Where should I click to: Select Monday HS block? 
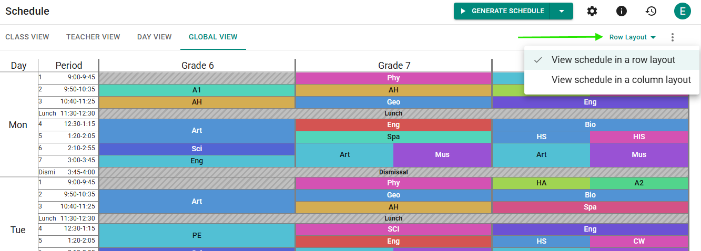pos(541,137)
